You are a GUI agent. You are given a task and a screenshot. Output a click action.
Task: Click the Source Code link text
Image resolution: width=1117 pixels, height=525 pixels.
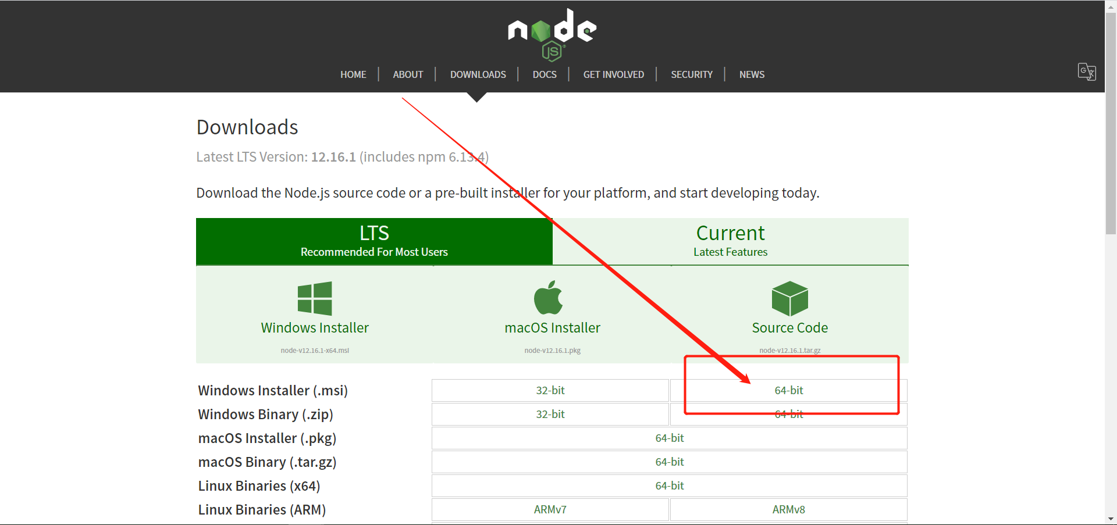[789, 328]
